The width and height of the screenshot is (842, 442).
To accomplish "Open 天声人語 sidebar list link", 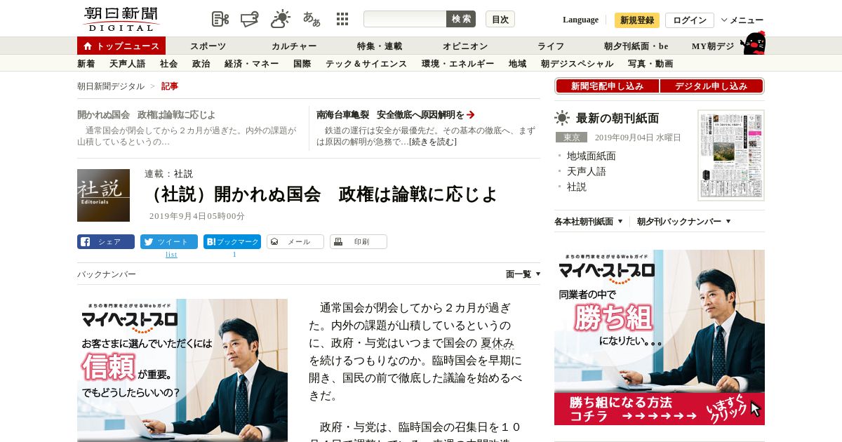I will 587,171.
